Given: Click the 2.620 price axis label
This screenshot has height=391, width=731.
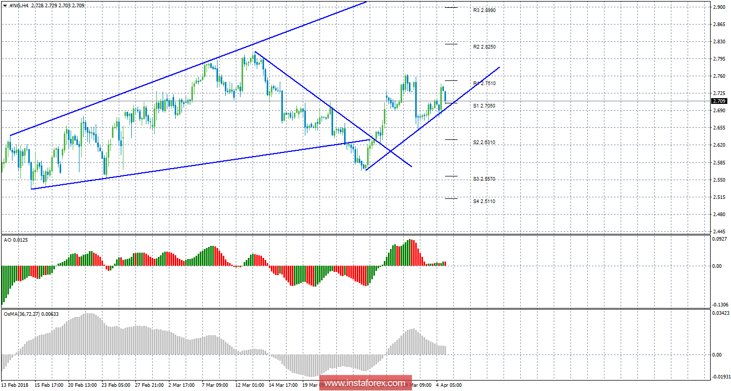Looking at the screenshot, I should [x=719, y=145].
